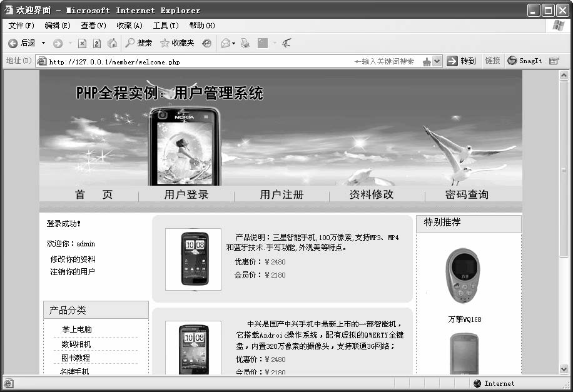The height and width of the screenshot is (392, 573).
Task: Click the Mail envelope toolbar icon
Action: 226,44
